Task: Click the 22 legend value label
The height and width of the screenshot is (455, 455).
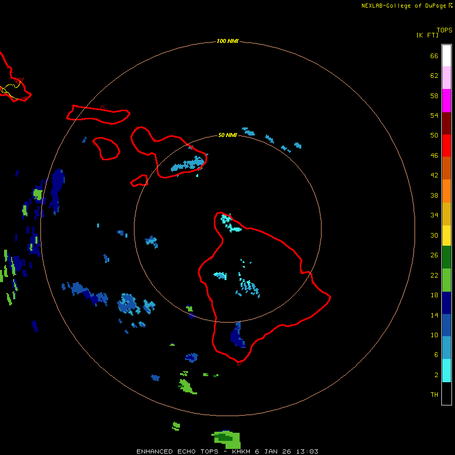Action: pyautogui.click(x=434, y=275)
